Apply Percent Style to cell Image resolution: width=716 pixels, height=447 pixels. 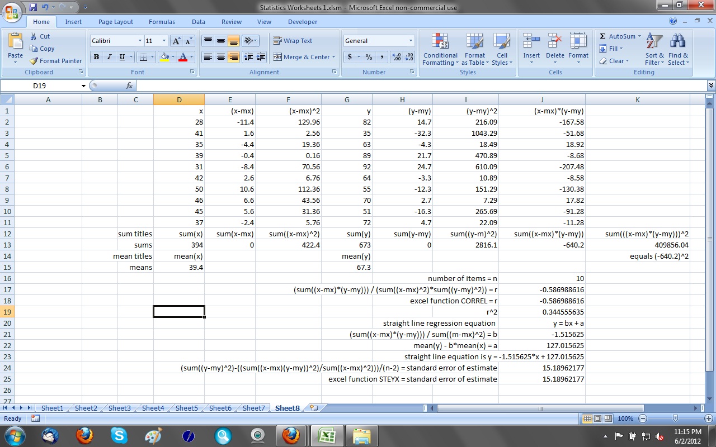coord(369,57)
